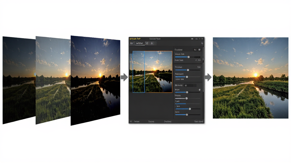The image size is (291, 163).
Task: Select the front source photo with the dark foreground
Action: point(95,80)
